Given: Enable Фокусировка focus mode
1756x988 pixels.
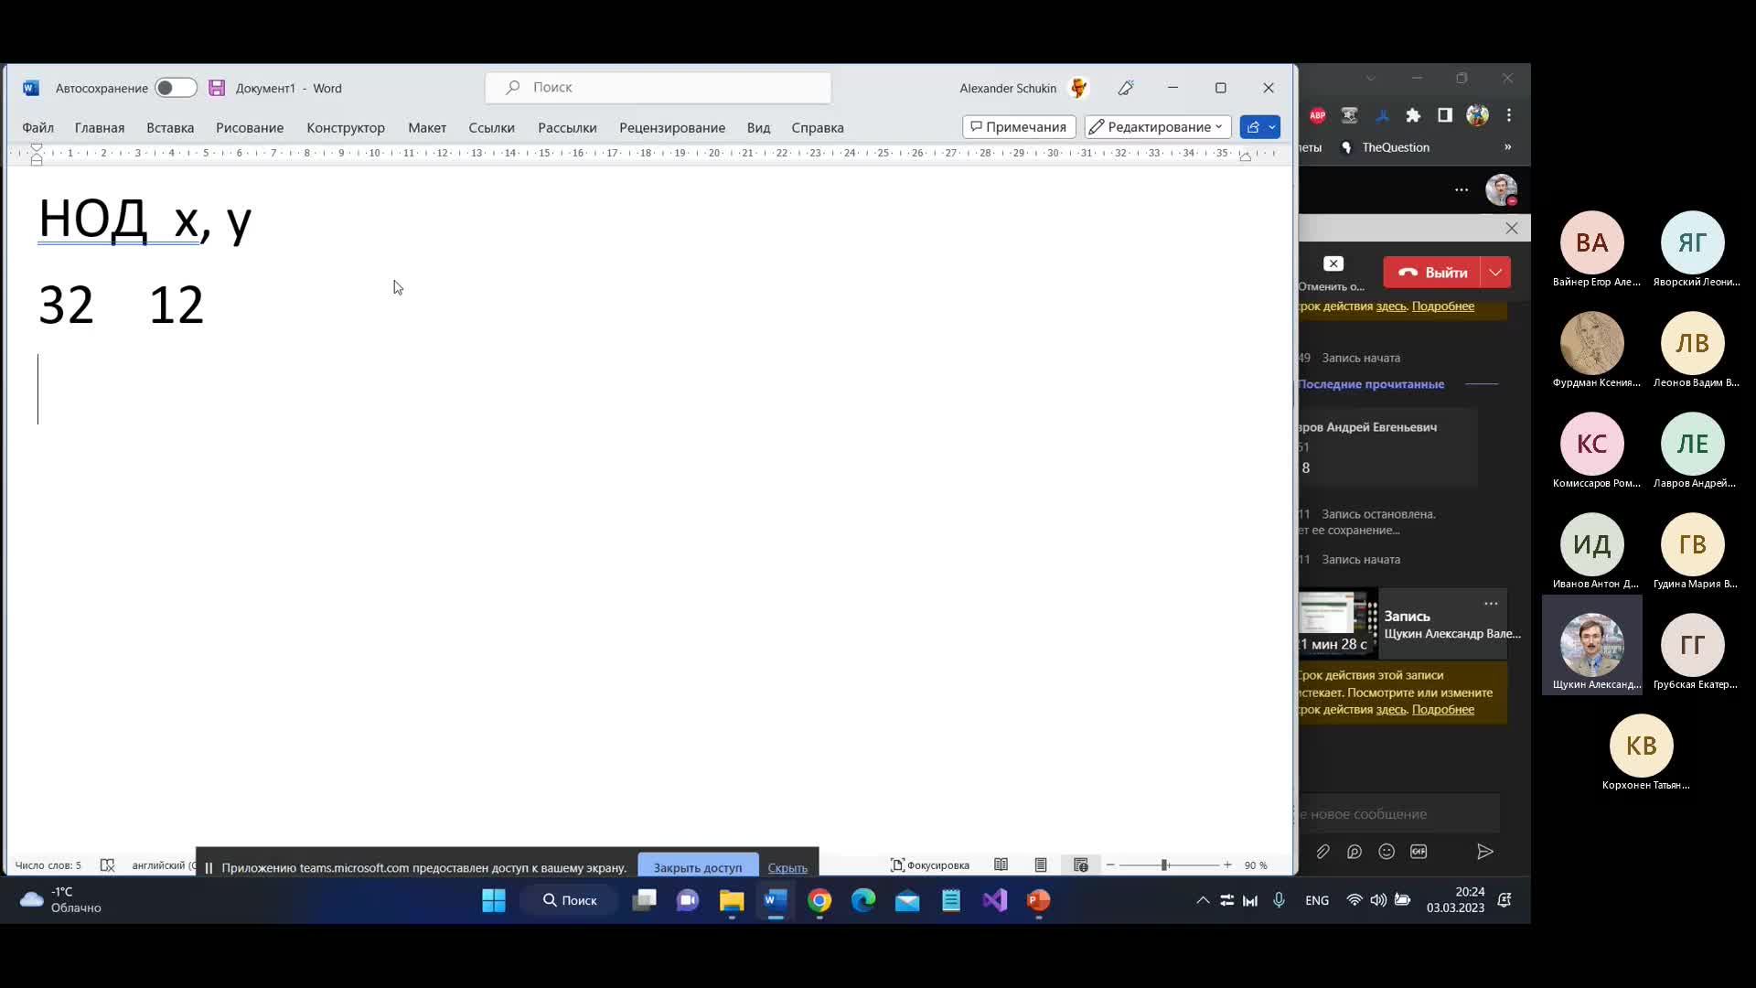Looking at the screenshot, I should tap(930, 865).
